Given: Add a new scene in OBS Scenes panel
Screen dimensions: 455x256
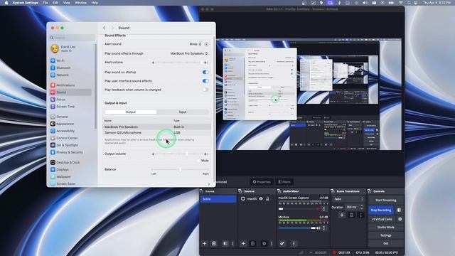Looking at the screenshot, I should 204,243.
